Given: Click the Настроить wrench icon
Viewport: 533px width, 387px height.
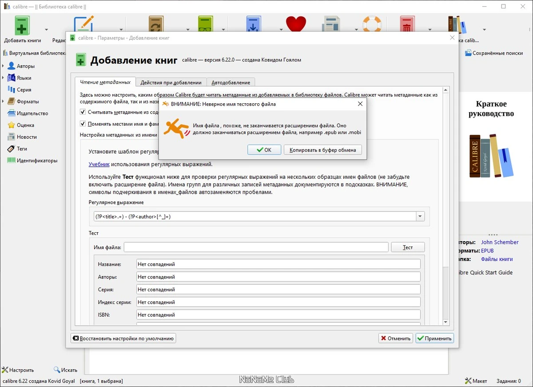Looking at the screenshot, I should coord(5,370).
